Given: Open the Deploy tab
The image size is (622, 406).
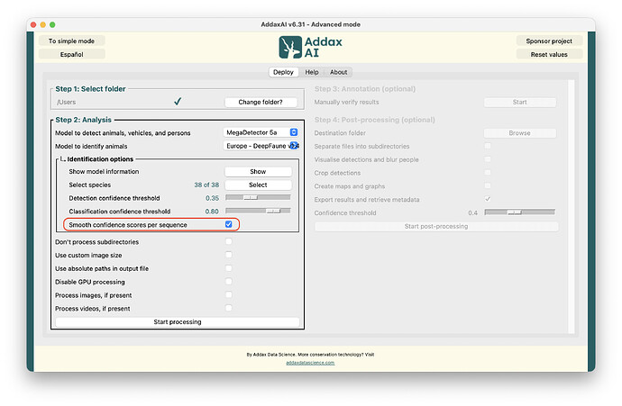Looking at the screenshot, I should point(283,72).
